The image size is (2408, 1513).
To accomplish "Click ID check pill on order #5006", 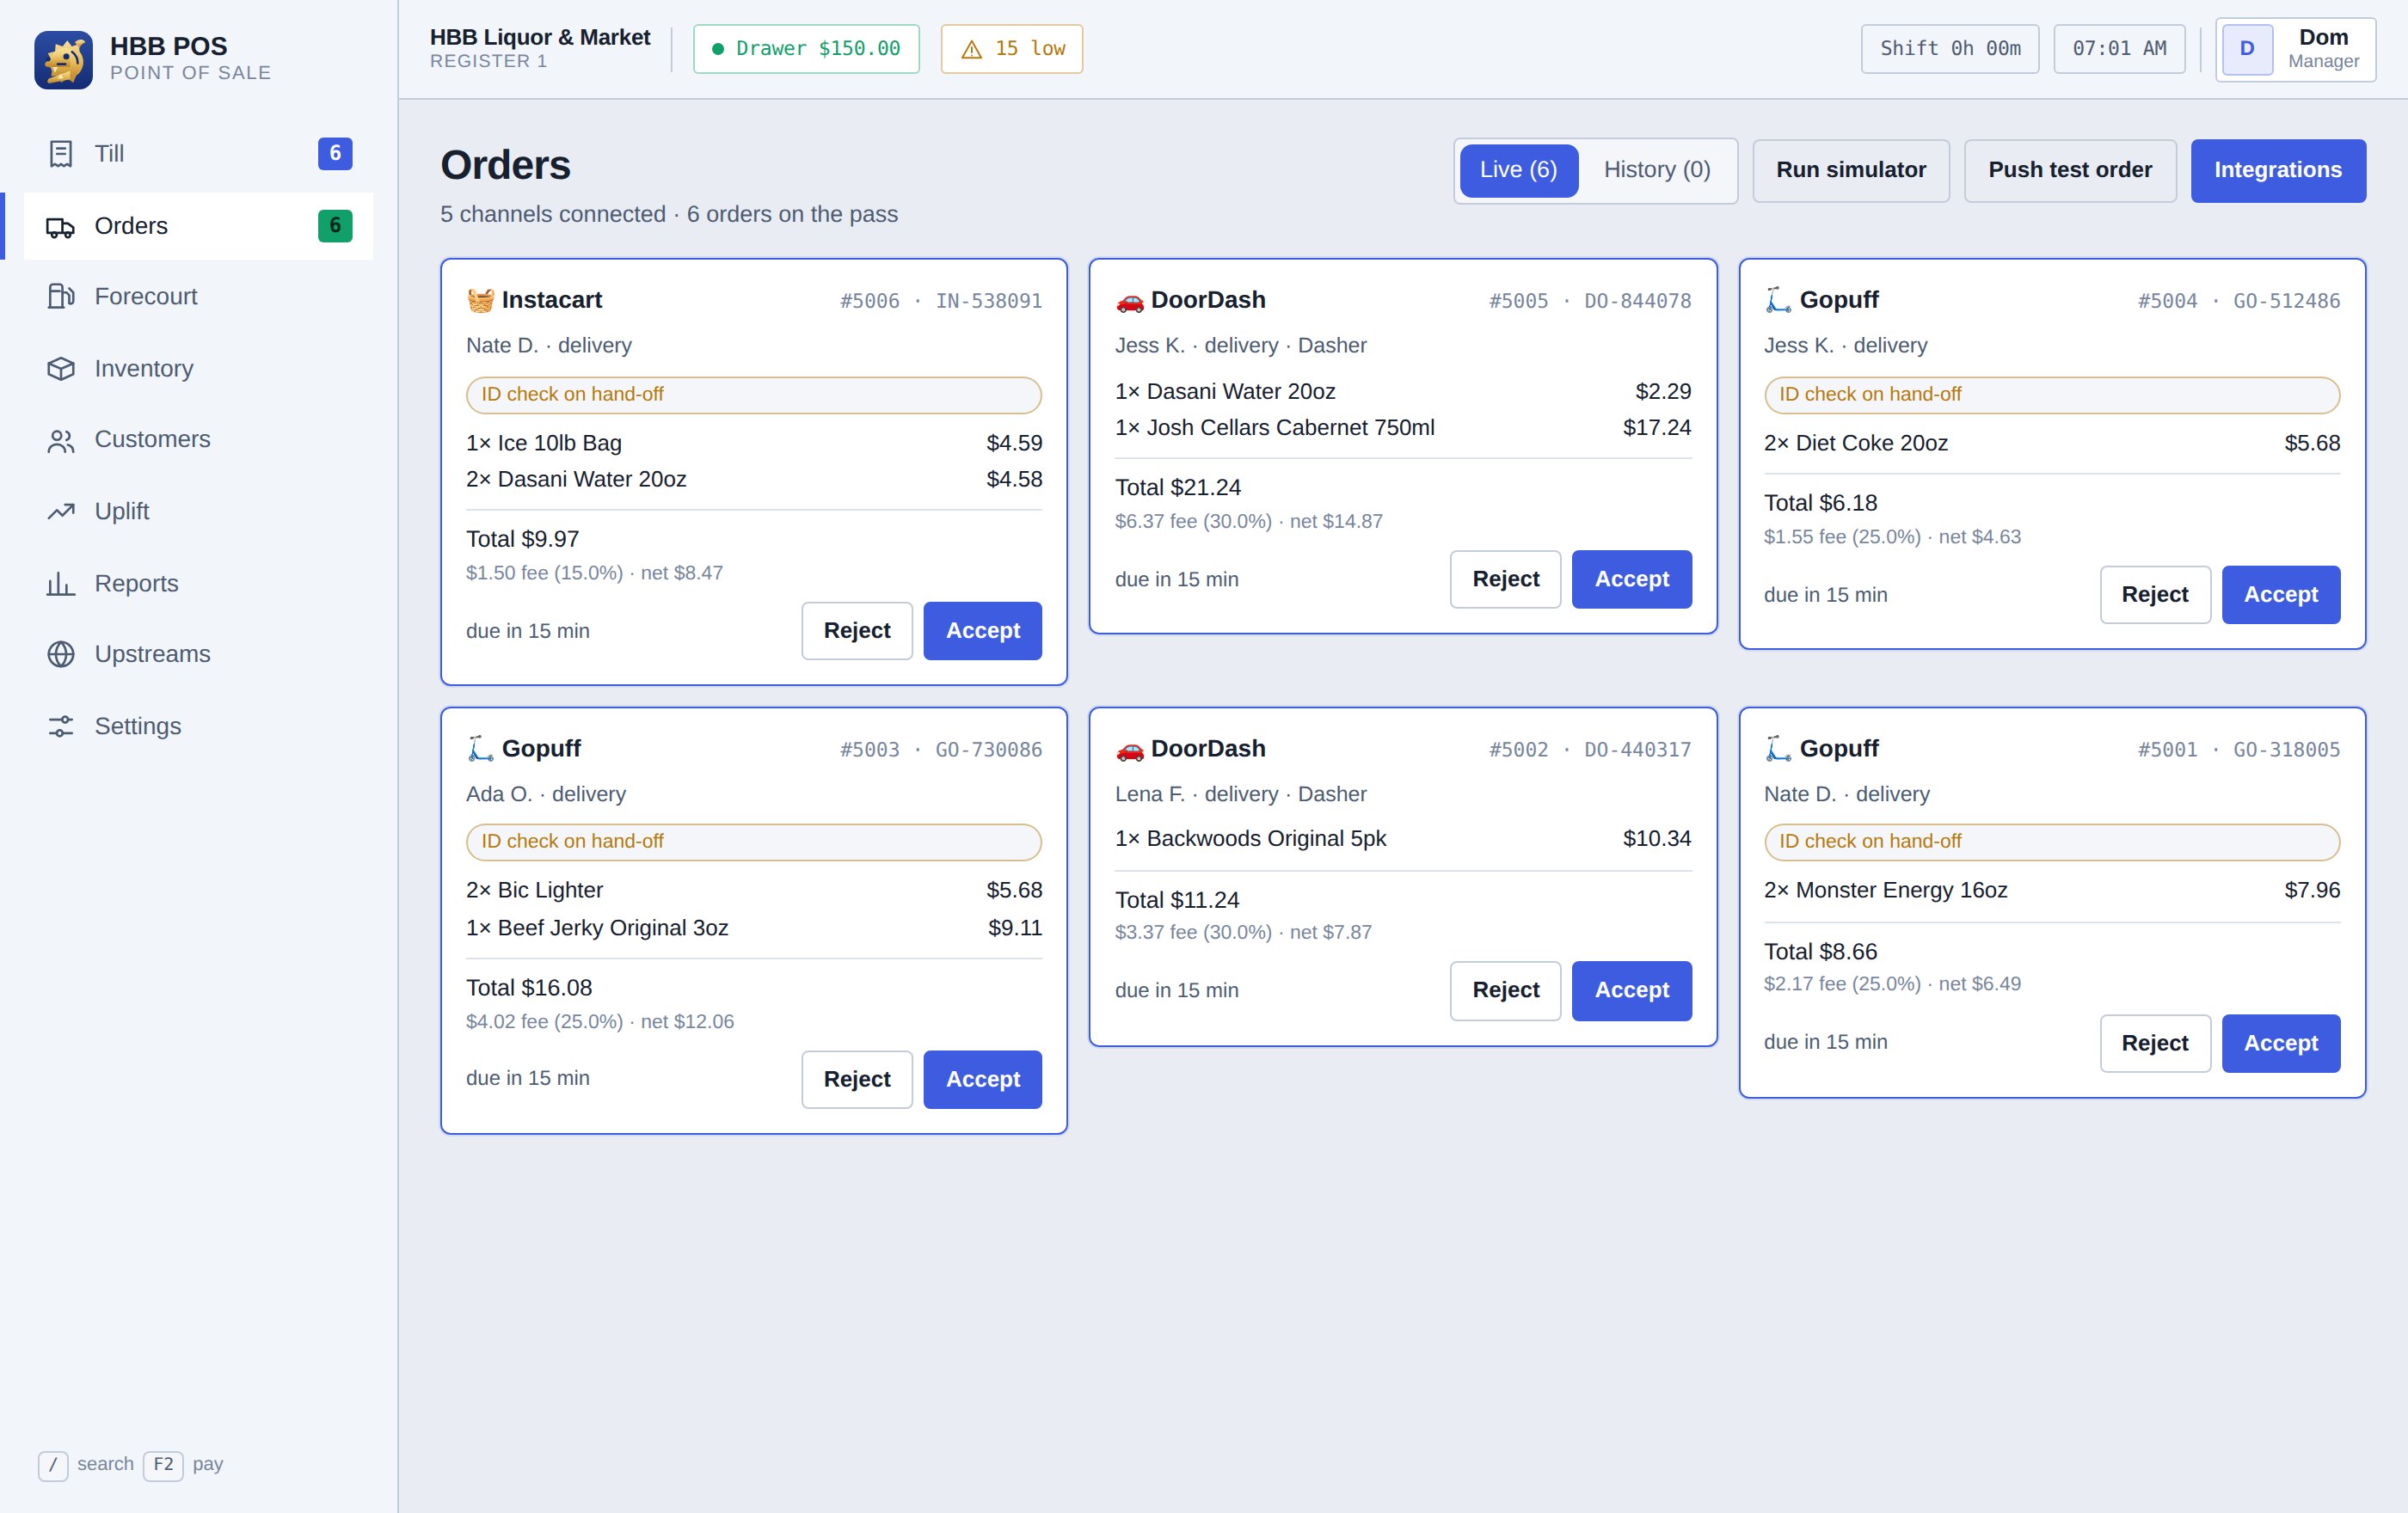I will [754, 395].
